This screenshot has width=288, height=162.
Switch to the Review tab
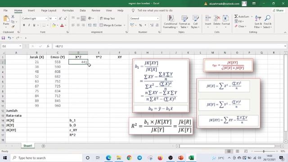point(96,10)
